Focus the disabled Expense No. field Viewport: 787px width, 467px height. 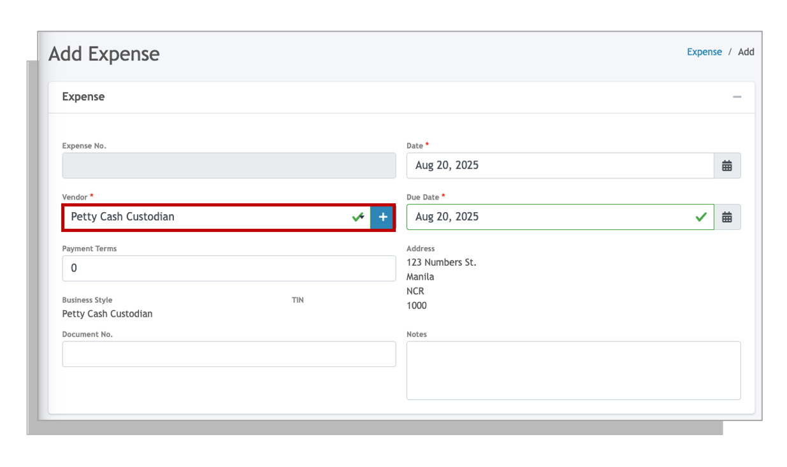pyautogui.click(x=229, y=166)
